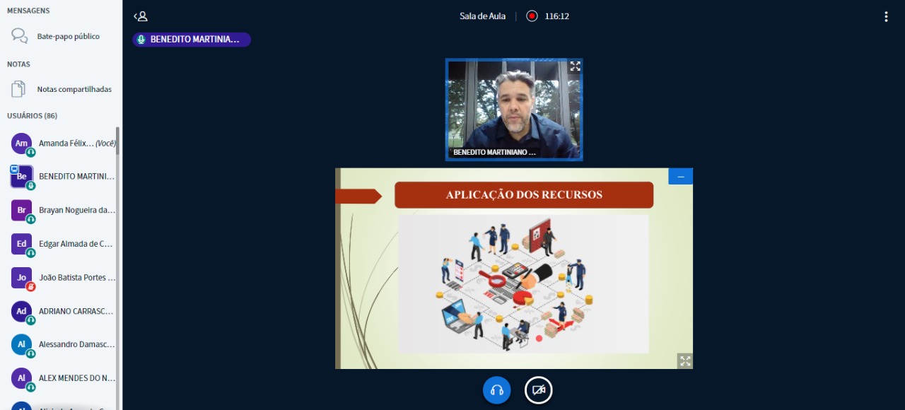Image resolution: width=905 pixels, height=410 pixels.
Task: Make the presentation fullscreen
Action: point(684,361)
